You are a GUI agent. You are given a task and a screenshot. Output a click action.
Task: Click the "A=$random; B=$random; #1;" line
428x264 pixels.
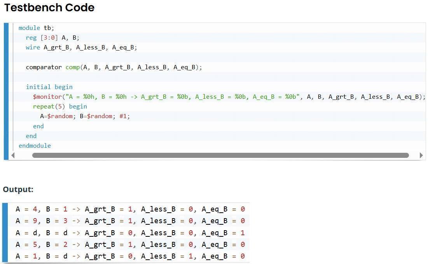tap(85, 116)
